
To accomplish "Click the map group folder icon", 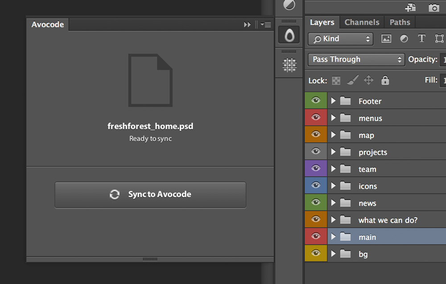I will (x=345, y=135).
